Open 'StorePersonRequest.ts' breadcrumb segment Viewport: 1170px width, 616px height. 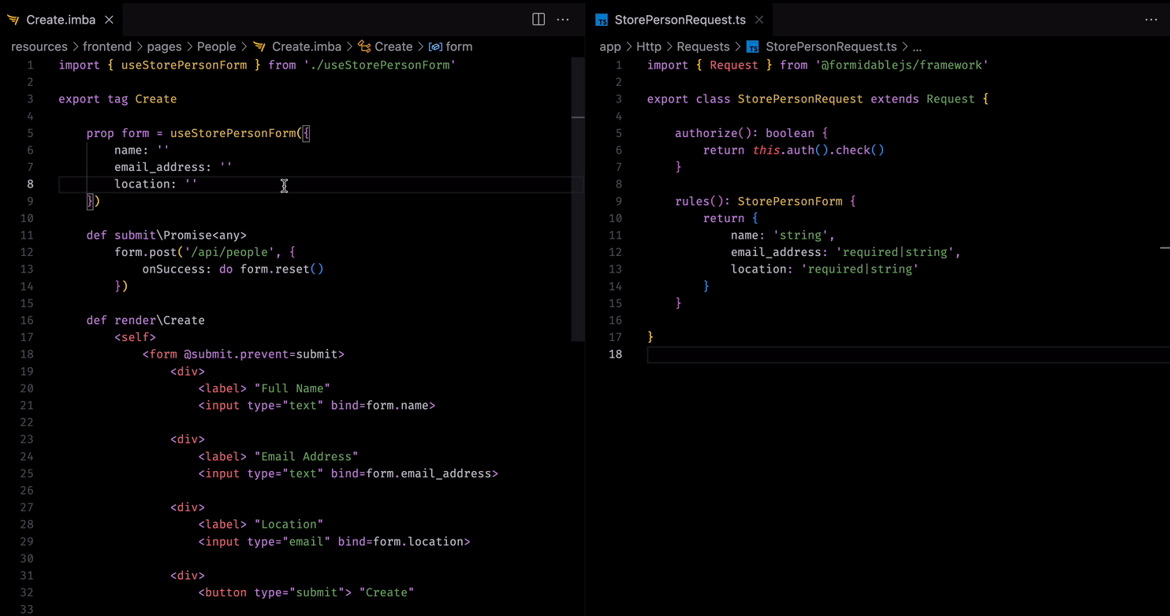[831, 46]
